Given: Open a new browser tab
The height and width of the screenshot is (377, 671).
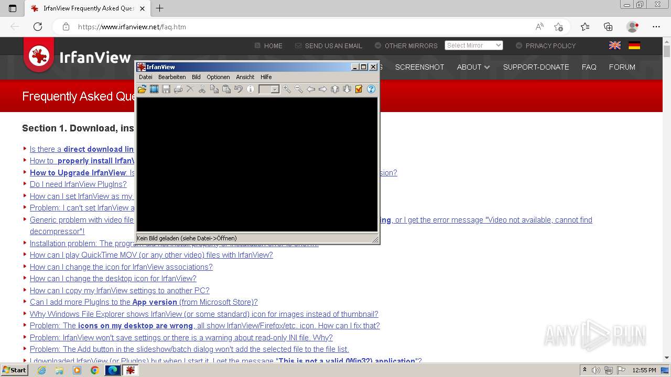Looking at the screenshot, I should click(160, 8).
